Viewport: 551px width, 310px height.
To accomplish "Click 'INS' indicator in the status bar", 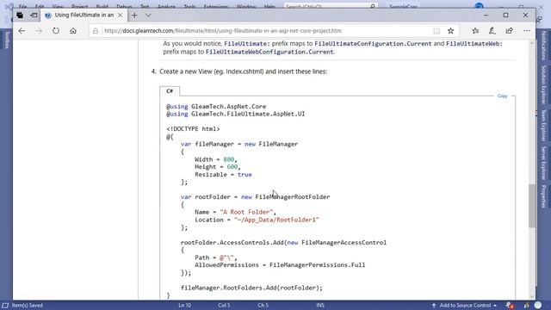I will click(x=320, y=306).
